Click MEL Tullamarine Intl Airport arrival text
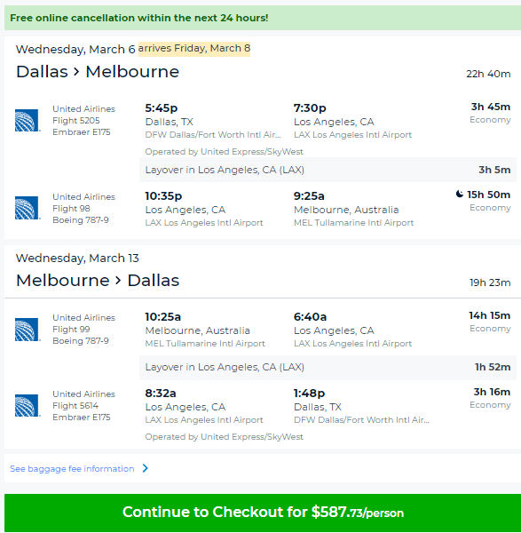The image size is (521, 533). [x=353, y=223]
